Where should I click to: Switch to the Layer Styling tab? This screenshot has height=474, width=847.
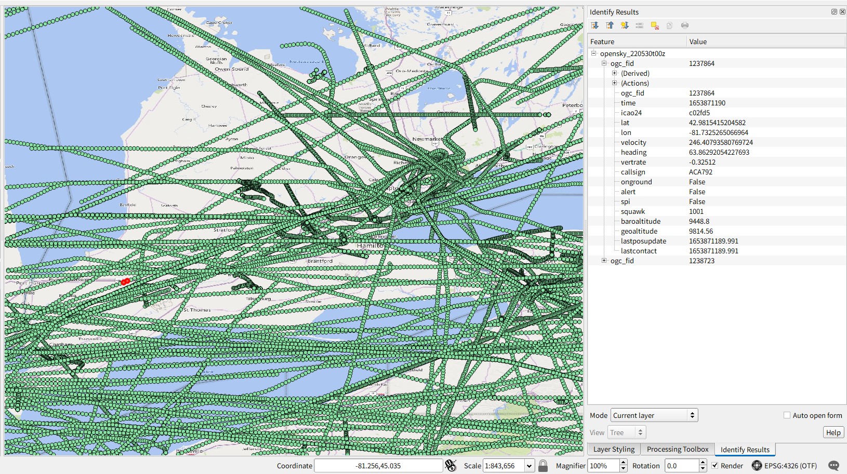614,450
